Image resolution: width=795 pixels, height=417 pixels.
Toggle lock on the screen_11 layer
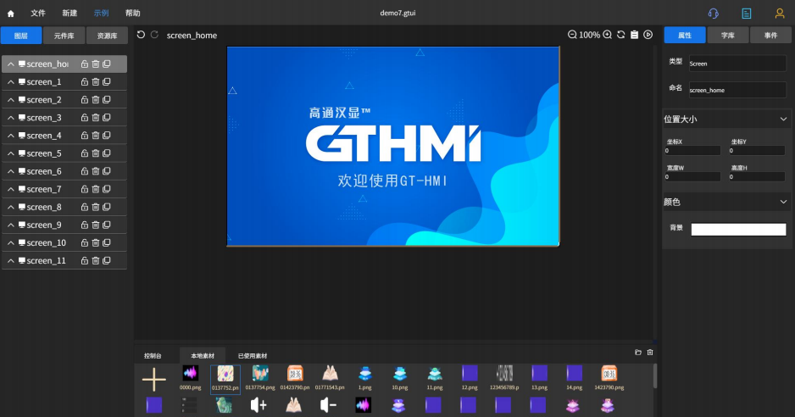click(85, 260)
